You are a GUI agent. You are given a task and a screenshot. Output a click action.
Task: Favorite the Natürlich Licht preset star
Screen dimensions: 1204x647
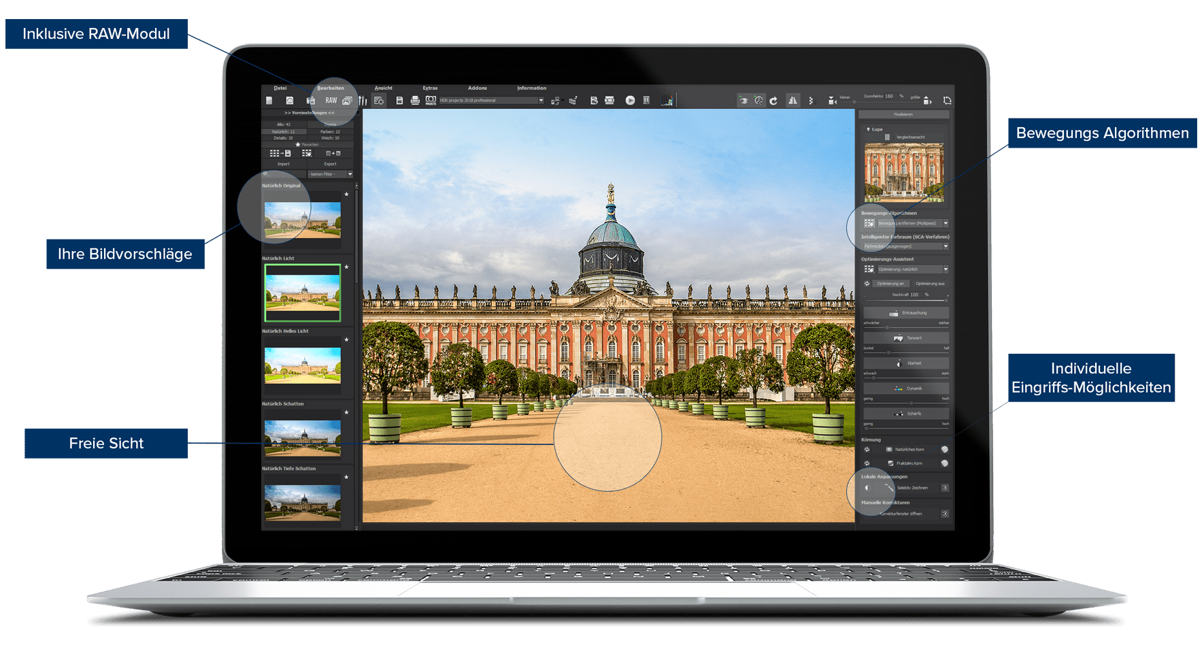pos(346,267)
